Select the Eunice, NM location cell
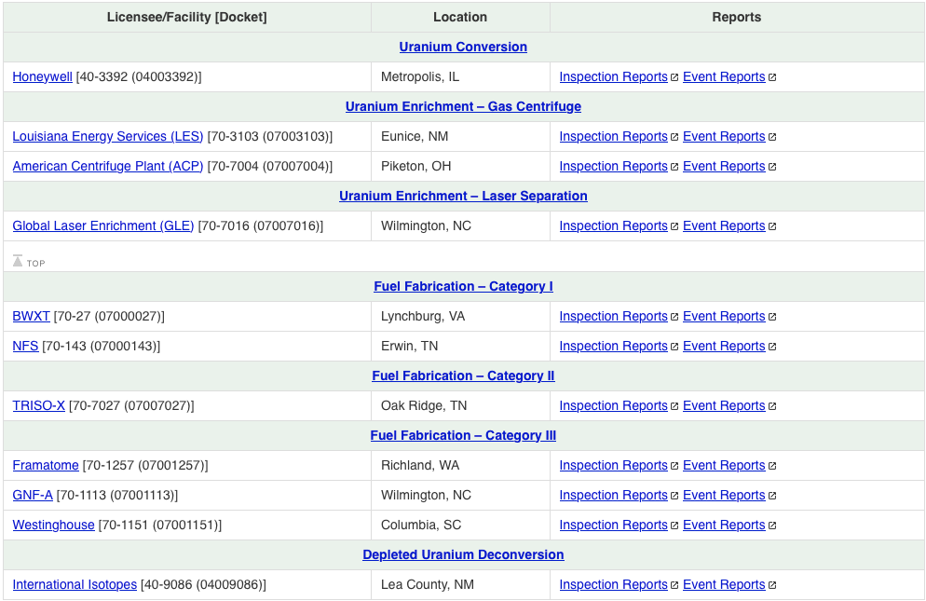926x601 pixels. coord(460,137)
